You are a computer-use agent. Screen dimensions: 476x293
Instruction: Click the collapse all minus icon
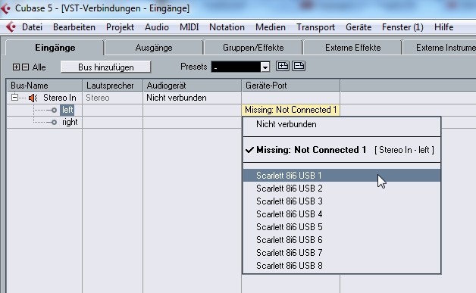coord(26,67)
